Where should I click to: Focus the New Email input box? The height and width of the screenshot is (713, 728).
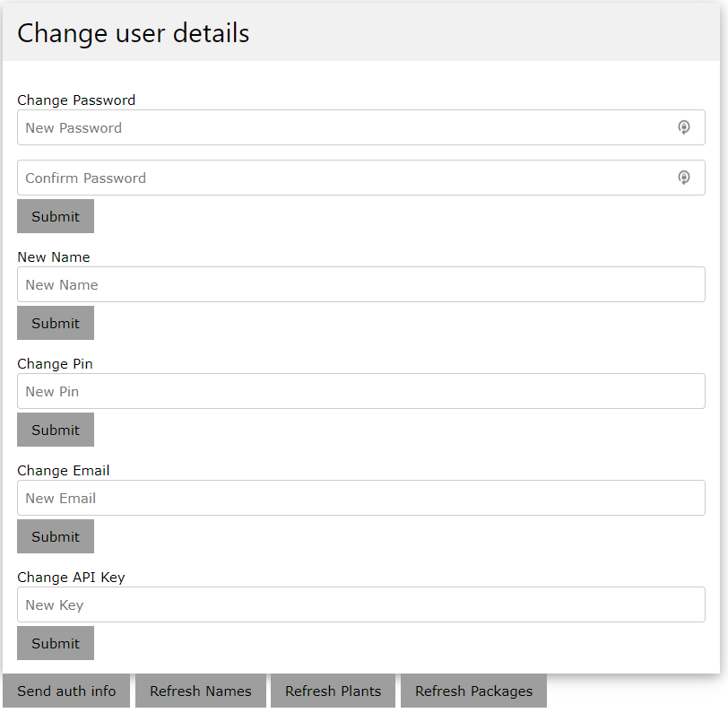(x=360, y=498)
